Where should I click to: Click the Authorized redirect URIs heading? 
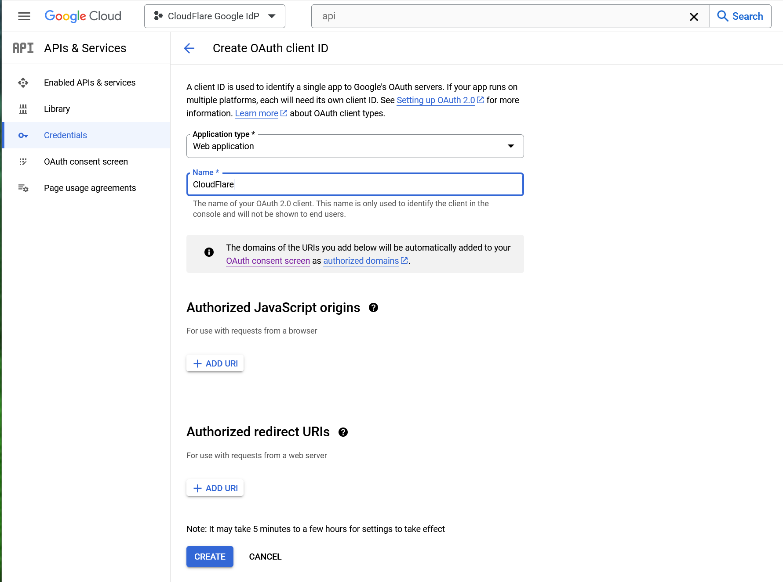[258, 432]
